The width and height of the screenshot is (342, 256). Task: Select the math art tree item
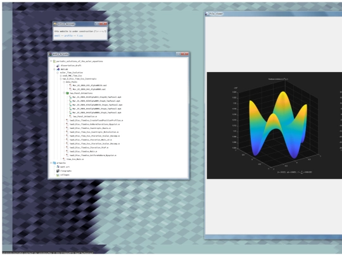click(x=65, y=167)
